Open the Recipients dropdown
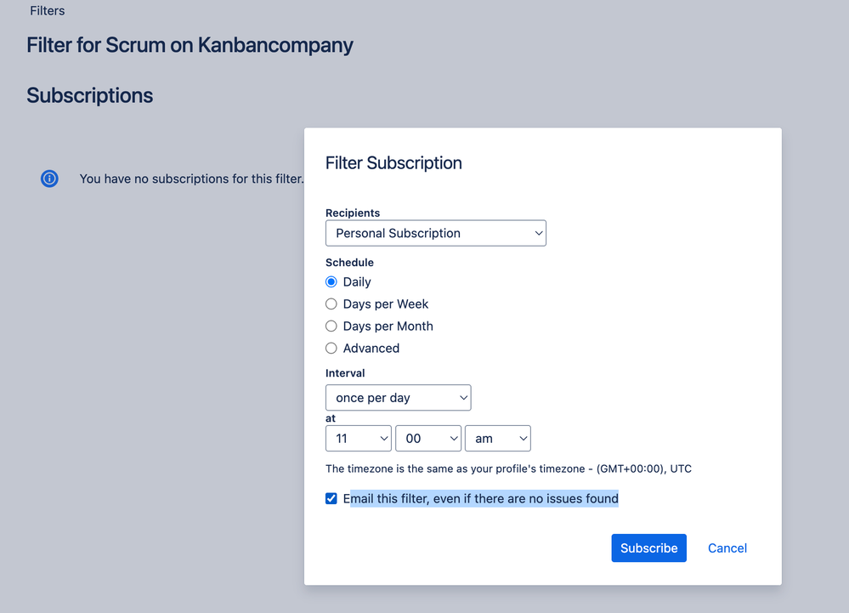The width and height of the screenshot is (849, 613). tap(435, 233)
